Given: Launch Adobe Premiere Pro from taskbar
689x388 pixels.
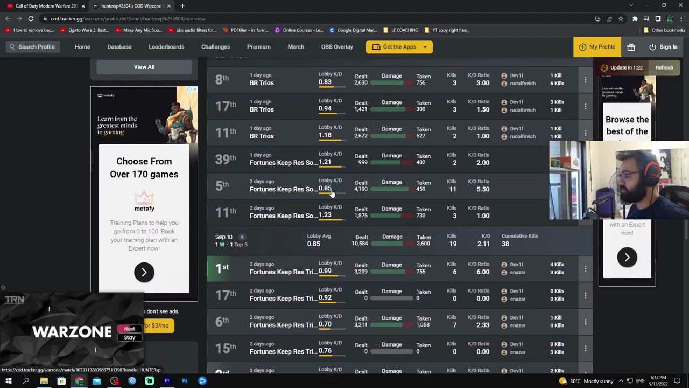Looking at the screenshot, I should point(167,381).
